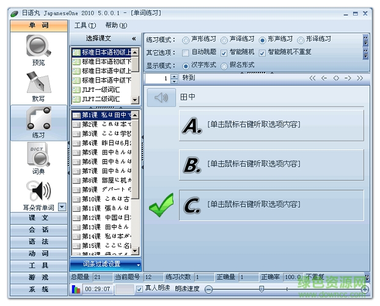The width and height of the screenshot is (380, 306).
Task: Select 声译练习 practice mode
Action: [x=224, y=40]
